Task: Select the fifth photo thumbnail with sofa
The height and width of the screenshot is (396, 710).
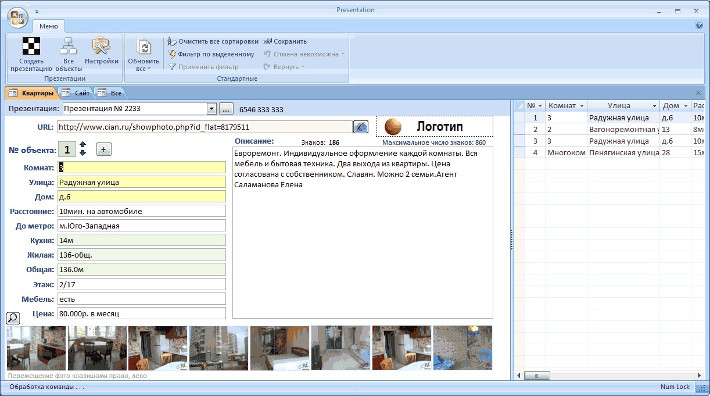Action: pyautogui.click(x=280, y=348)
